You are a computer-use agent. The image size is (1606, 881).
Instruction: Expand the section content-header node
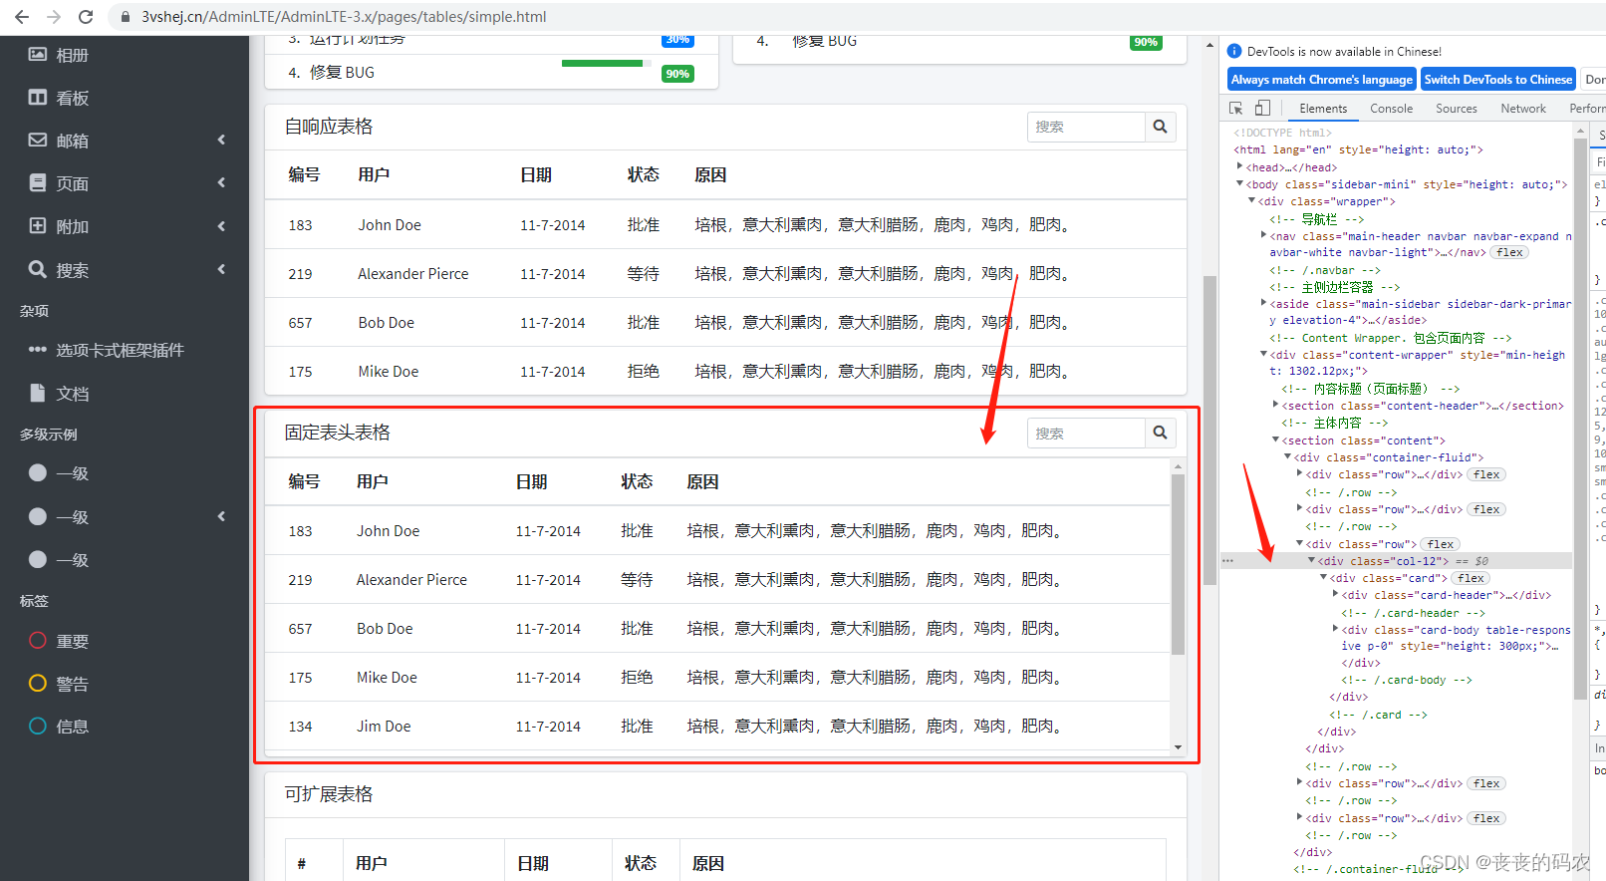click(1275, 405)
